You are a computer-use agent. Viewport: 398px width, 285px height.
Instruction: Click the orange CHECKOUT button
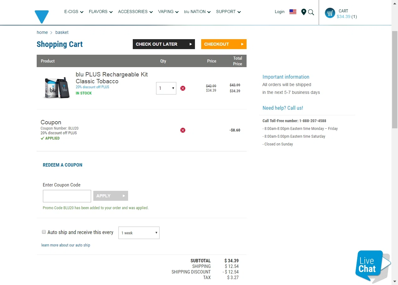click(x=224, y=44)
